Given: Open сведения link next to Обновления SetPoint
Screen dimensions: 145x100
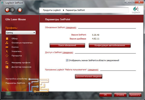Looking at the screenshot, I should click(71, 27).
